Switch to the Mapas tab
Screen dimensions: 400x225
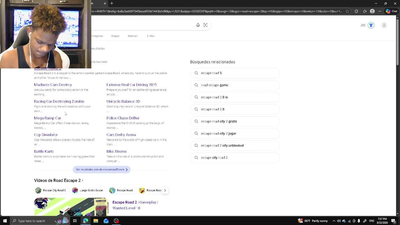click(x=115, y=36)
